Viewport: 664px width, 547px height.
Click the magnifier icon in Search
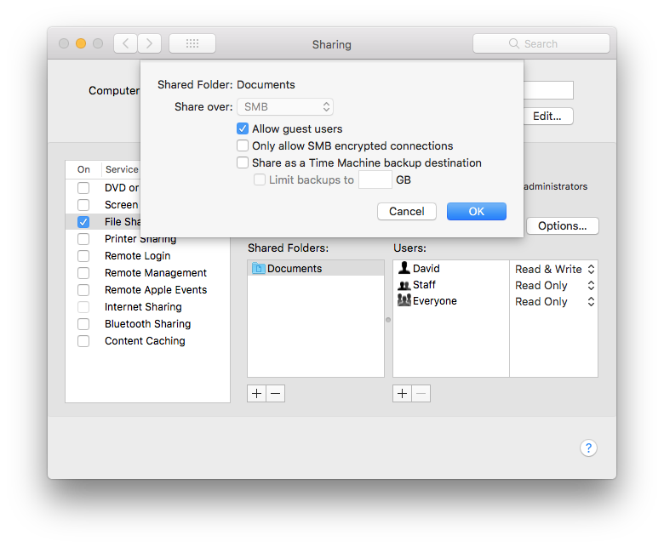[513, 43]
